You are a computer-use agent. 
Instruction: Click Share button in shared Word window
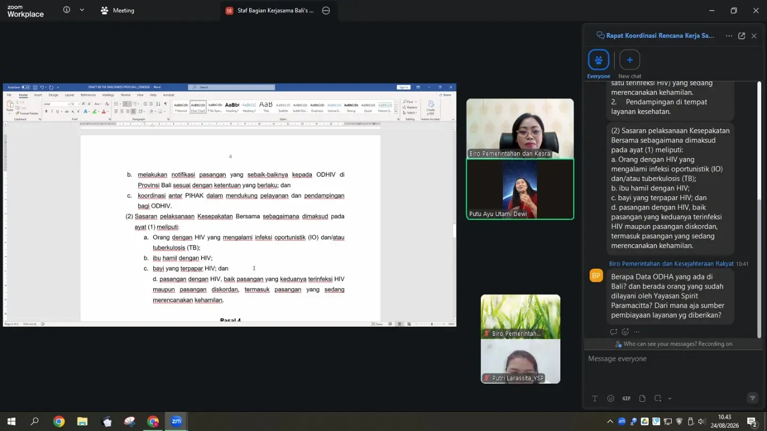click(x=446, y=95)
